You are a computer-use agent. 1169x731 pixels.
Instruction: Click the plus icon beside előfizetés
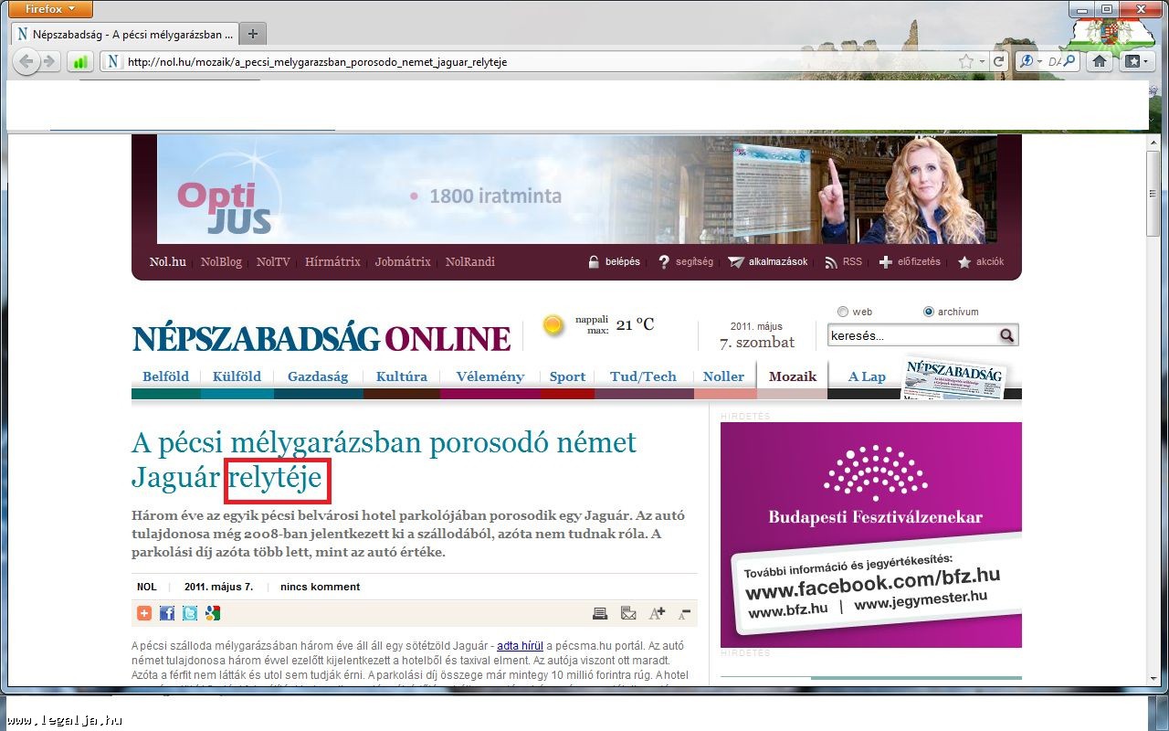pos(885,262)
